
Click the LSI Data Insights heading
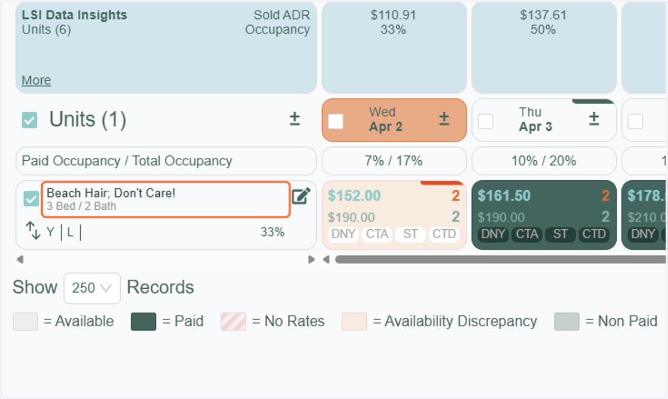(75, 15)
